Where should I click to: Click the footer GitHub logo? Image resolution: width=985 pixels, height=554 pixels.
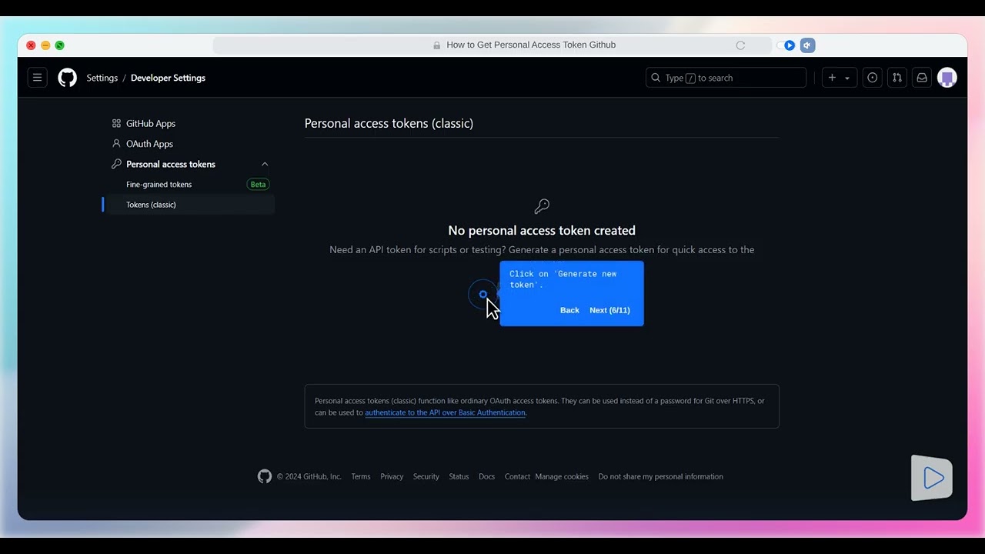coord(265,476)
